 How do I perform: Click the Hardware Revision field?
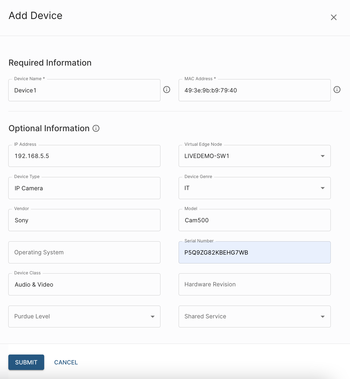[x=254, y=285]
